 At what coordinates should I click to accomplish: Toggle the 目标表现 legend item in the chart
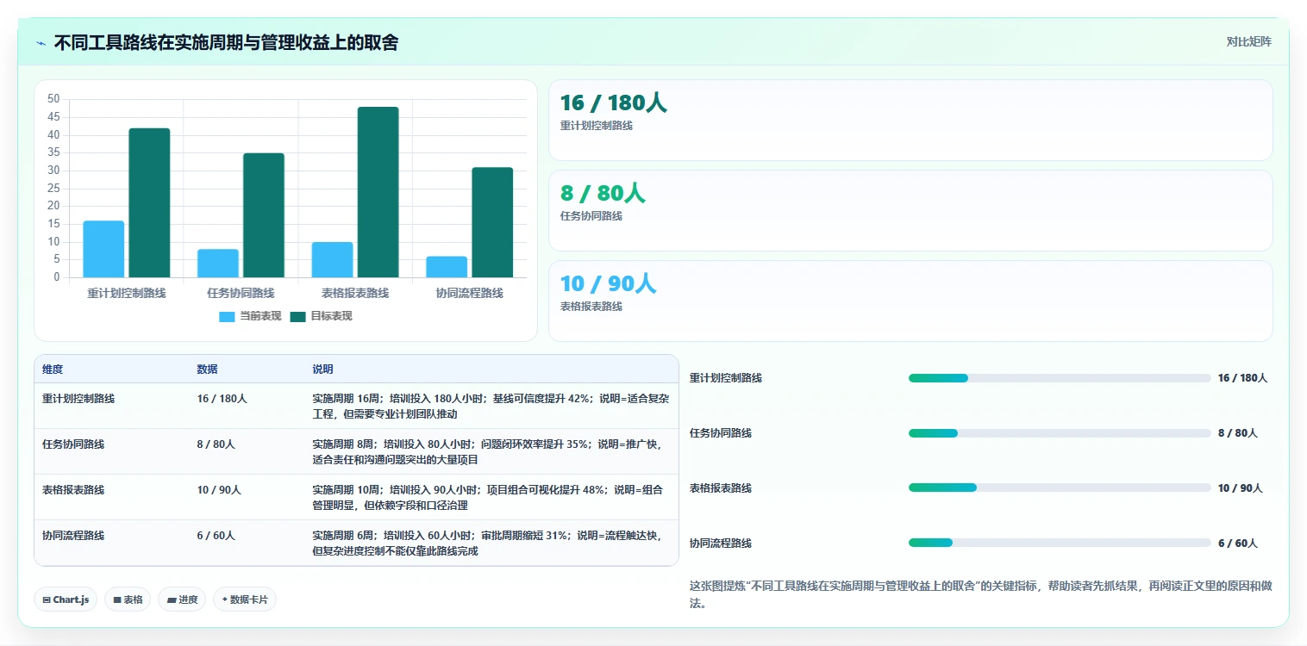pos(321,316)
